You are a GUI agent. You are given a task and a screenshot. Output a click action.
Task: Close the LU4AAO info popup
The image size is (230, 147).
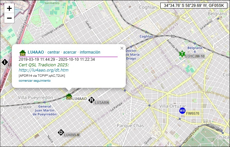(122, 48)
